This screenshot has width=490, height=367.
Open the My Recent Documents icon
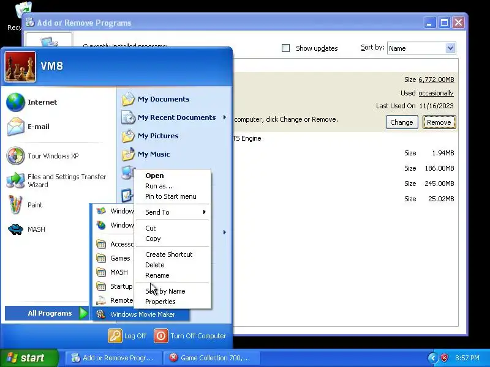pyautogui.click(x=128, y=117)
